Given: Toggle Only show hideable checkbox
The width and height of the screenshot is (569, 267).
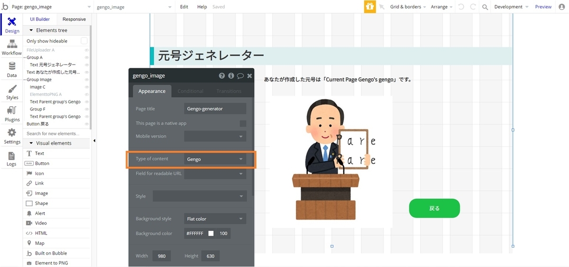Looking at the screenshot, I should coord(84,41).
